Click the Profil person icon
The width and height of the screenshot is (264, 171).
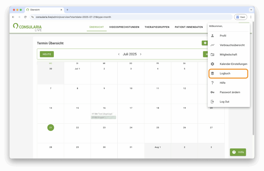(212, 36)
